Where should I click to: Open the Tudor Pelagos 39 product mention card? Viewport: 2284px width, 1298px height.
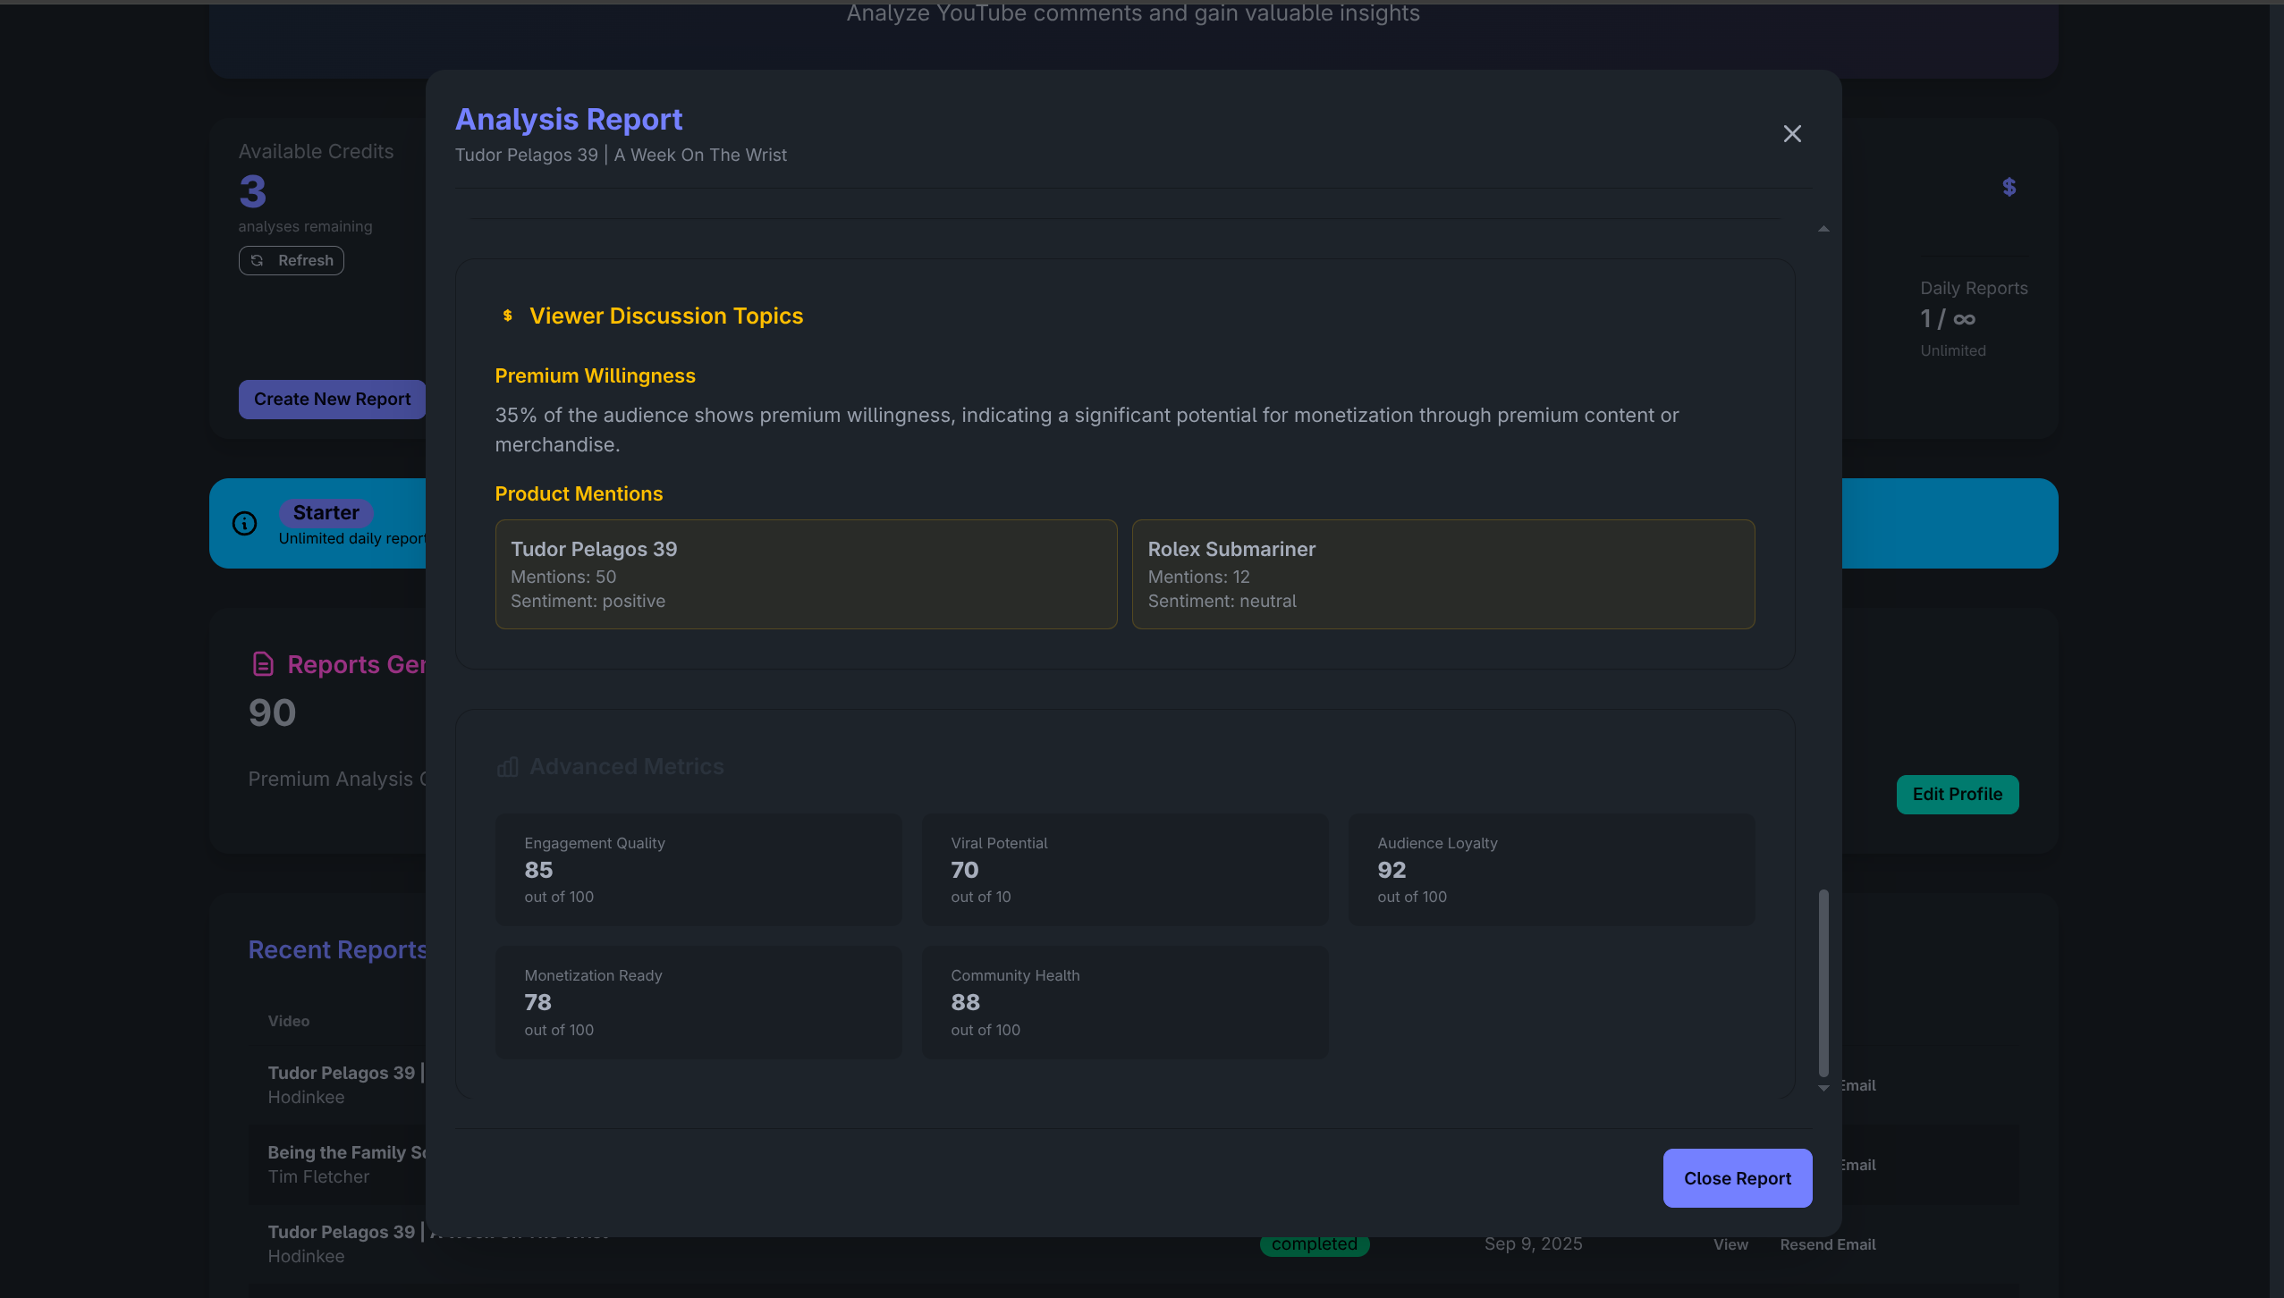coord(806,574)
